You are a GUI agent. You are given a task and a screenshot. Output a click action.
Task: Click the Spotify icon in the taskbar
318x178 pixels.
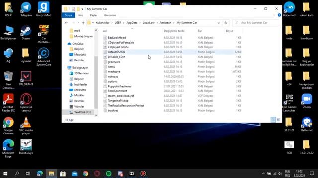109,174
